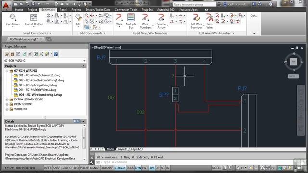Toggle SNAP mode in status bar
Screen dimensions: 308x173
tap(57, 168)
